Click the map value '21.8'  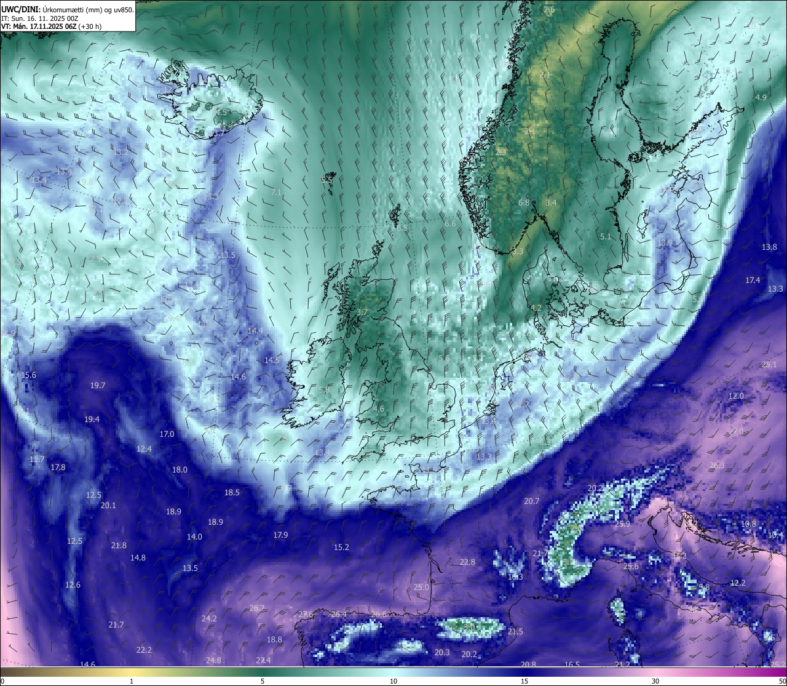click(x=119, y=546)
